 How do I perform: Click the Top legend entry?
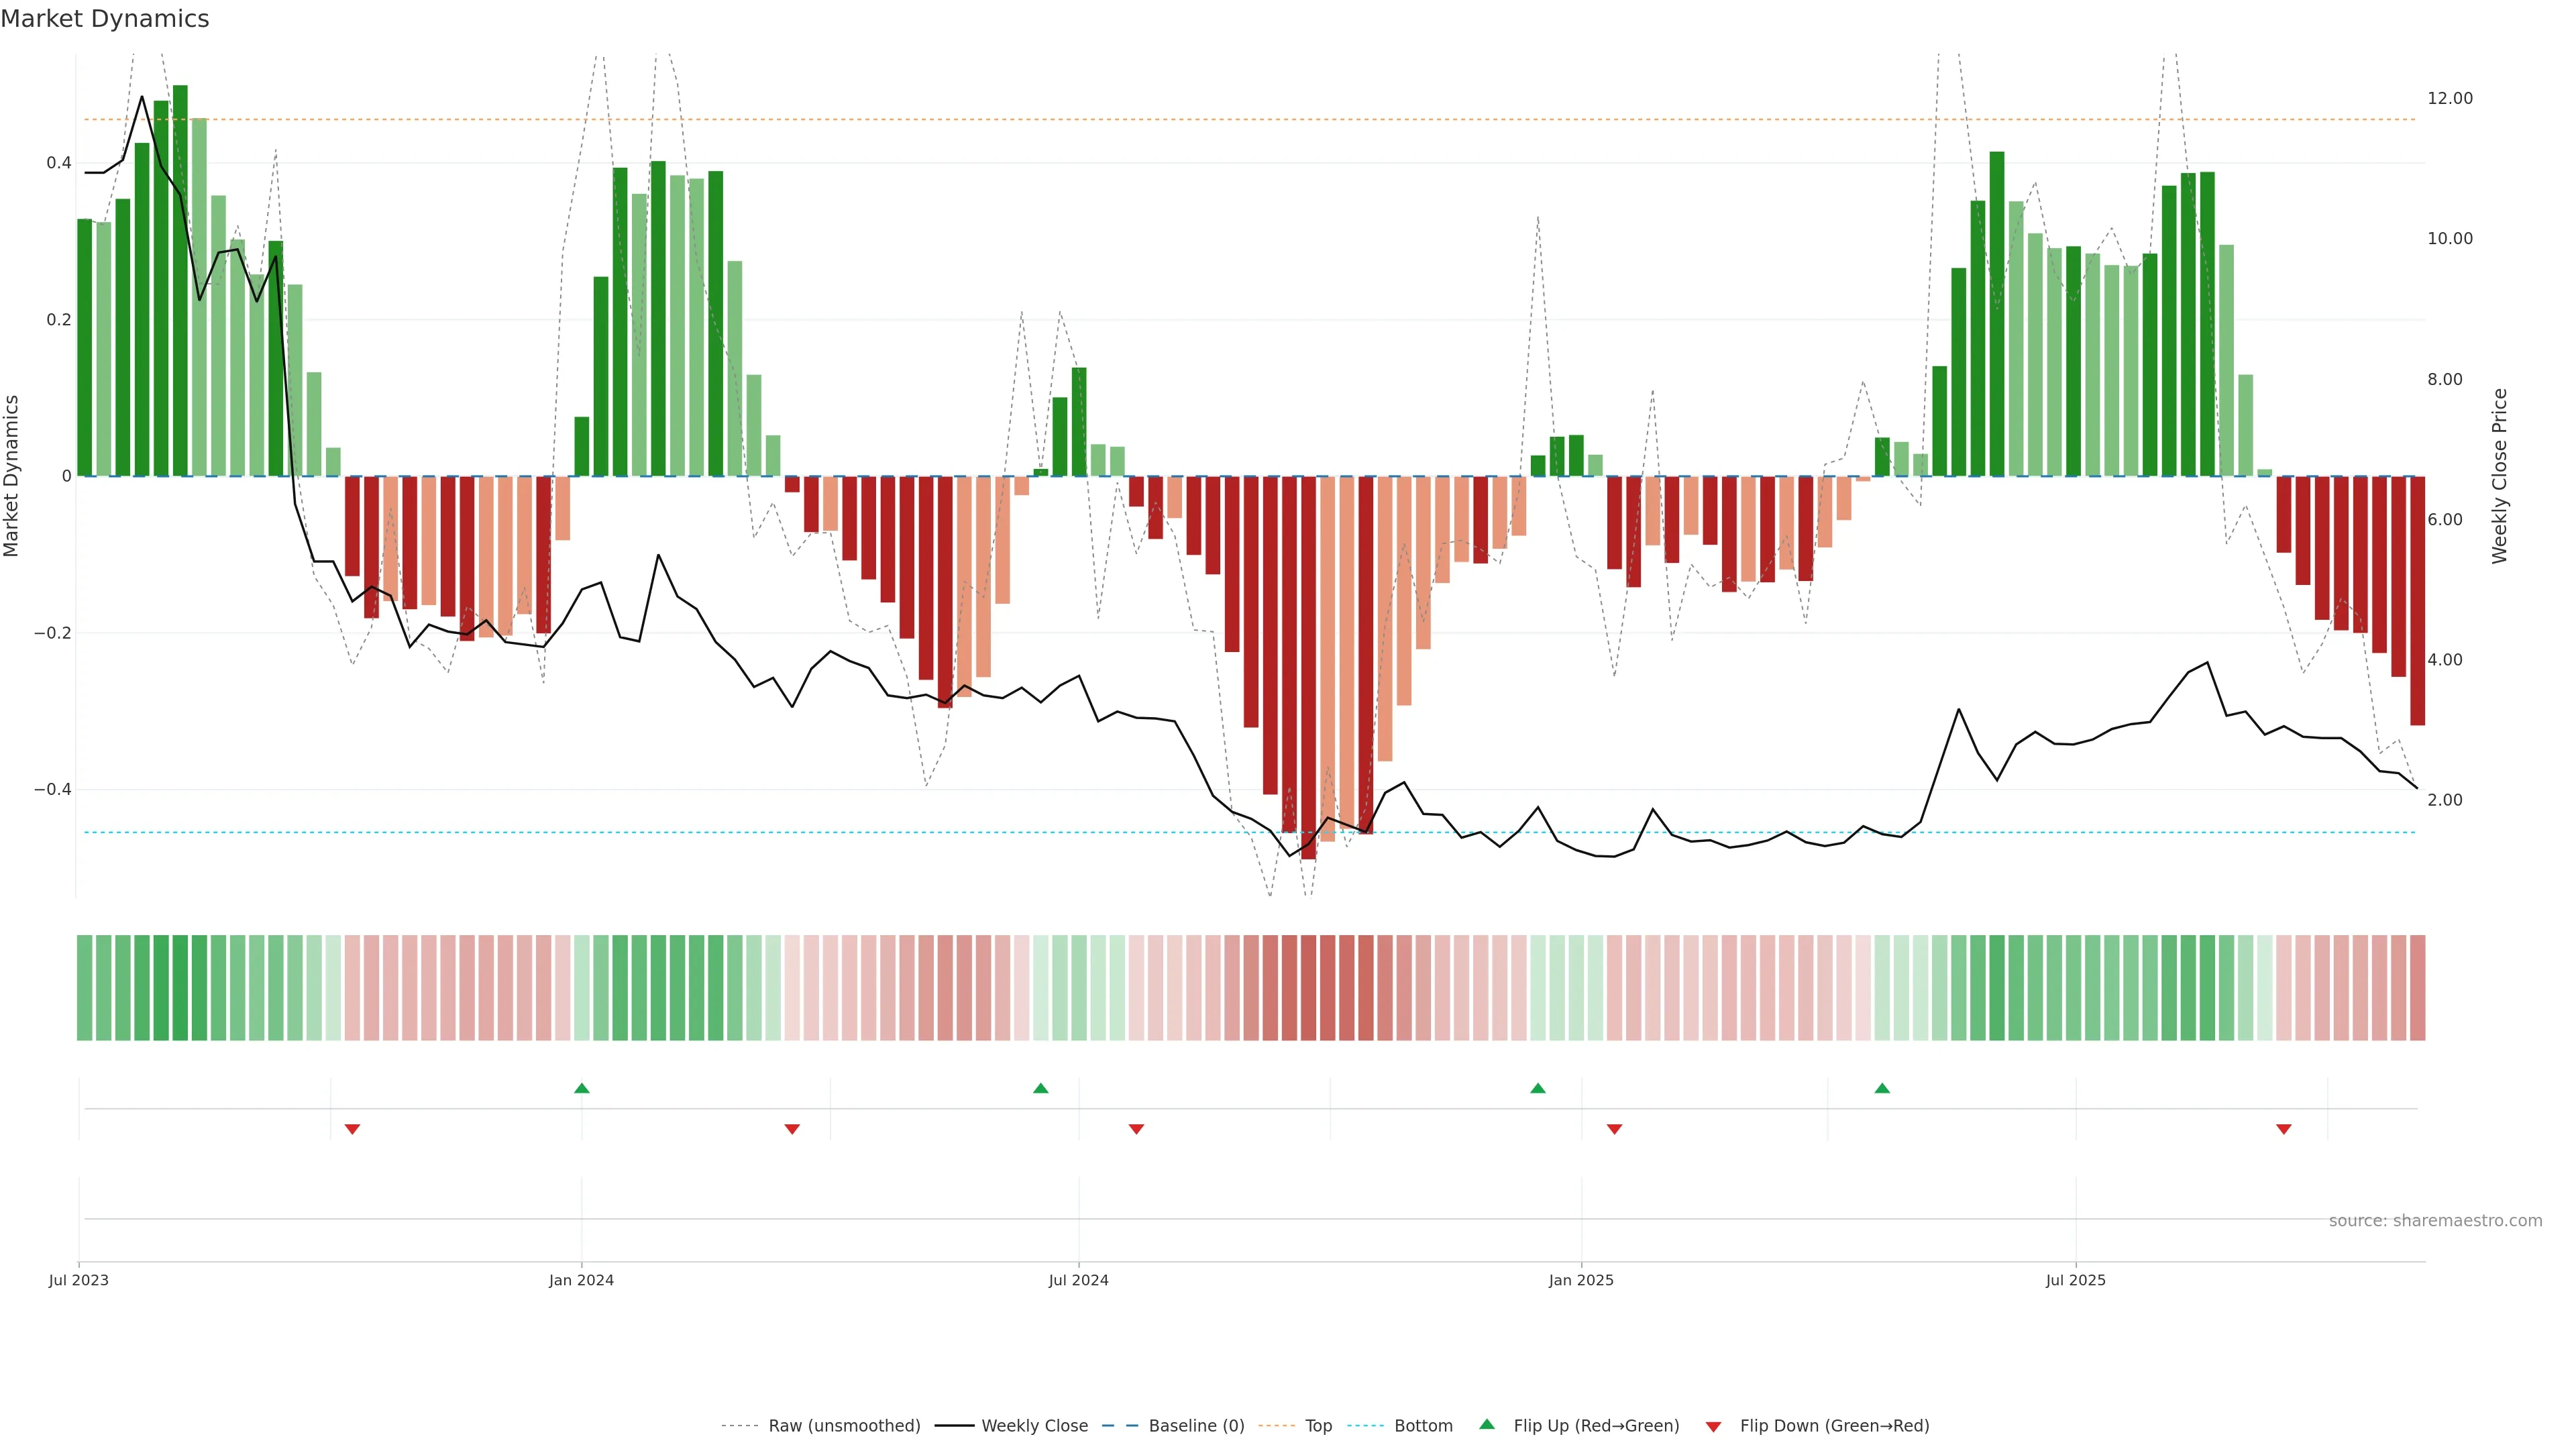(x=1318, y=1426)
